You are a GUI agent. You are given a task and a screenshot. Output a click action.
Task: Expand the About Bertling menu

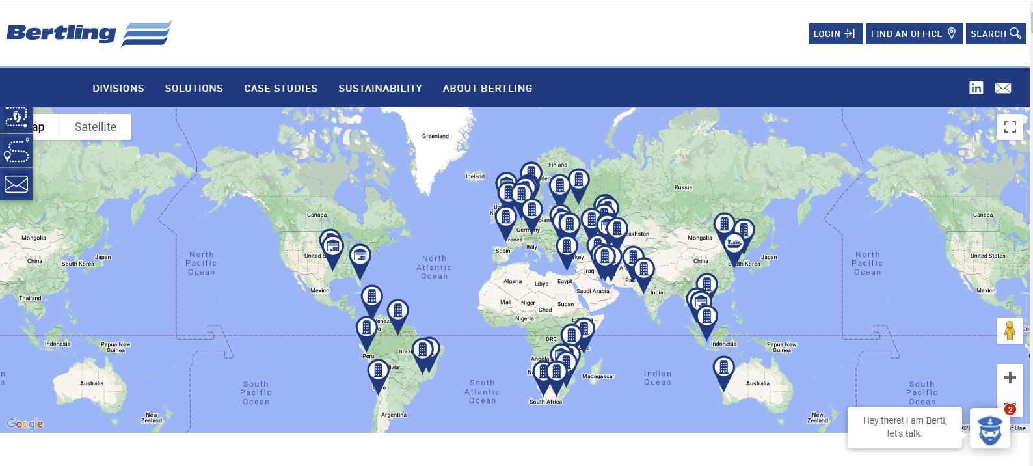[487, 89]
